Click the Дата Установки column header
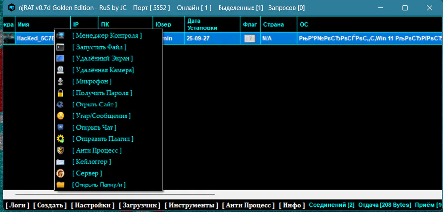This screenshot has width=443, height=212. [212, 24]
